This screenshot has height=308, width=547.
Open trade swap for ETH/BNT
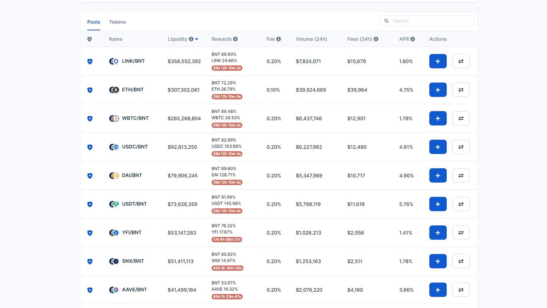pyautogui.click(x=461, y=90)
